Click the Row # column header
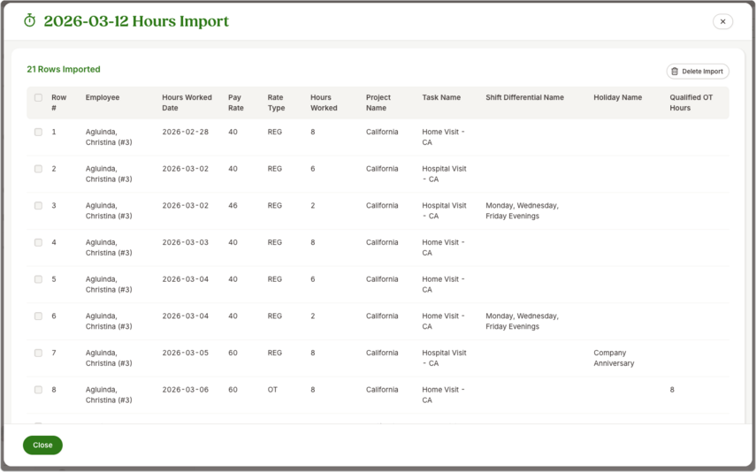This screenshot has height=472, width=756. [59, 103]
